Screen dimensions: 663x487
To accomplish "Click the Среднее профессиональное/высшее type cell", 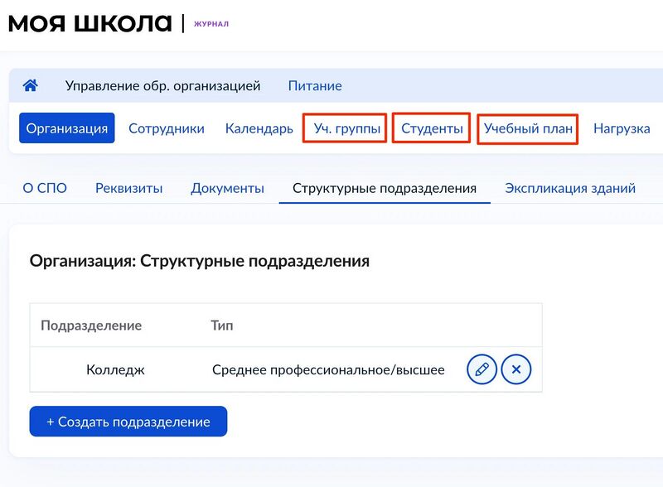I will [328, 370].
